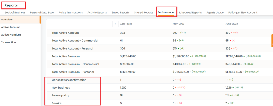Open the Book of Business tab

(15, 12)
